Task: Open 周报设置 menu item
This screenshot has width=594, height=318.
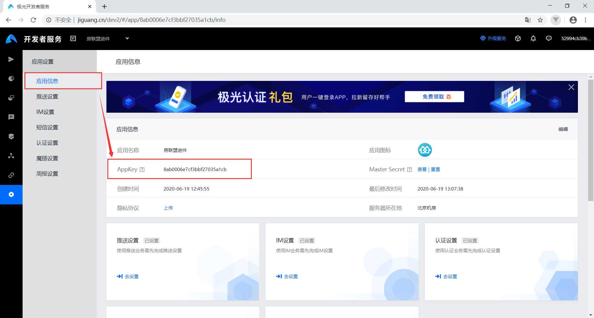Action: point(47,174)
